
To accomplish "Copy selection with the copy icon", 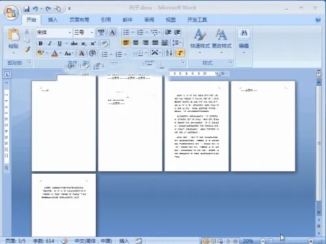I will 27,40.
